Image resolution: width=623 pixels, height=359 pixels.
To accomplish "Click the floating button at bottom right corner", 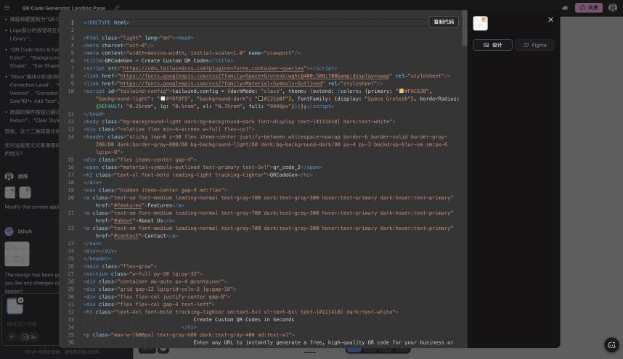I will 611,344.
